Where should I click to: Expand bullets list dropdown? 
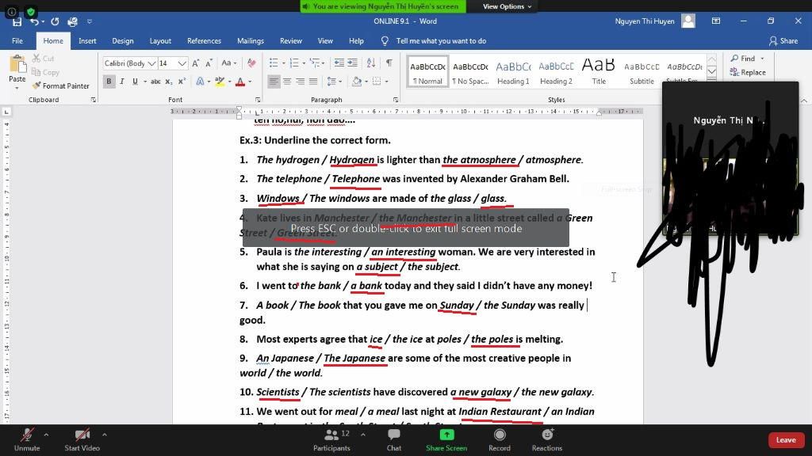[285, 63]
